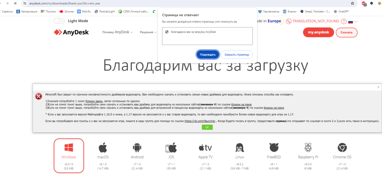Select Благодарим вас за загрузку AnyDesk entry
This screenshot has width=382, height=186.
[207, 32]
